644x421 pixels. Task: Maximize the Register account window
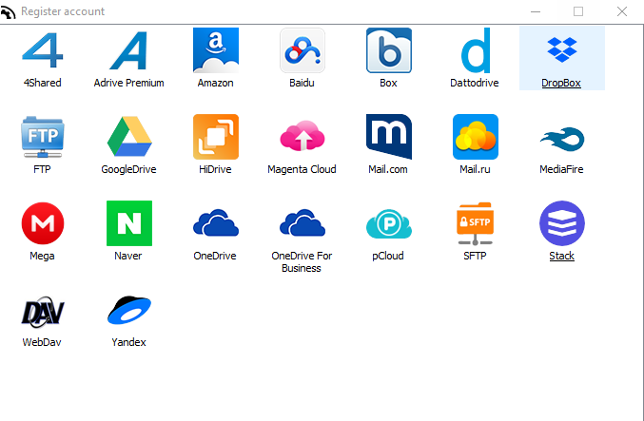click(x=578, y=11)
